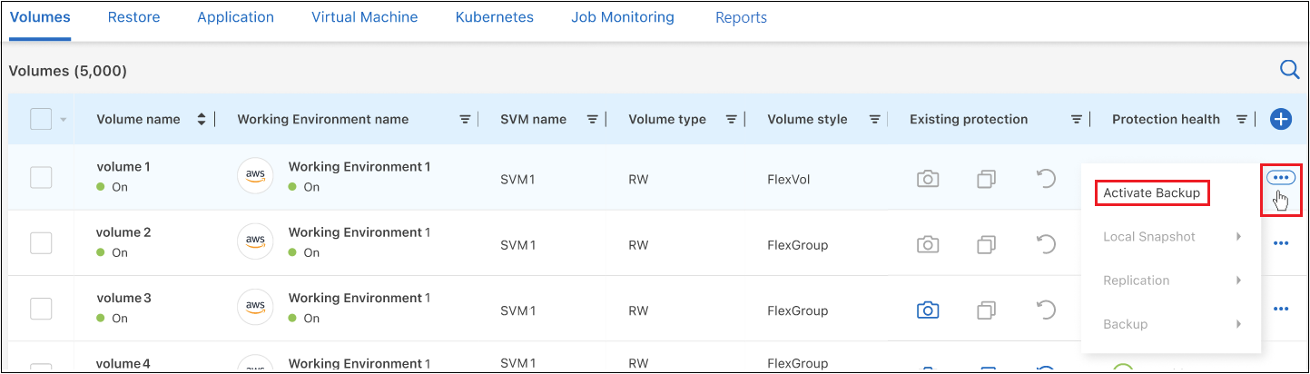Click the three-dot actions button for volume 1
The image size is (1310, 374).
[x=1280, y=178]
